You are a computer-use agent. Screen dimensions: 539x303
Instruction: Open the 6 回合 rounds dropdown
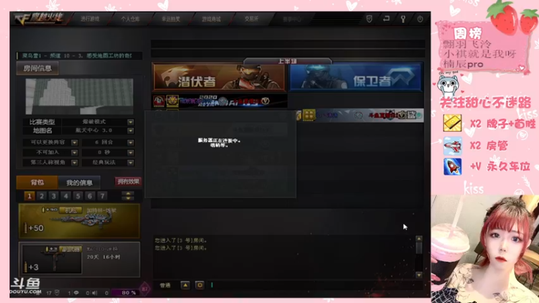[130, 143]
